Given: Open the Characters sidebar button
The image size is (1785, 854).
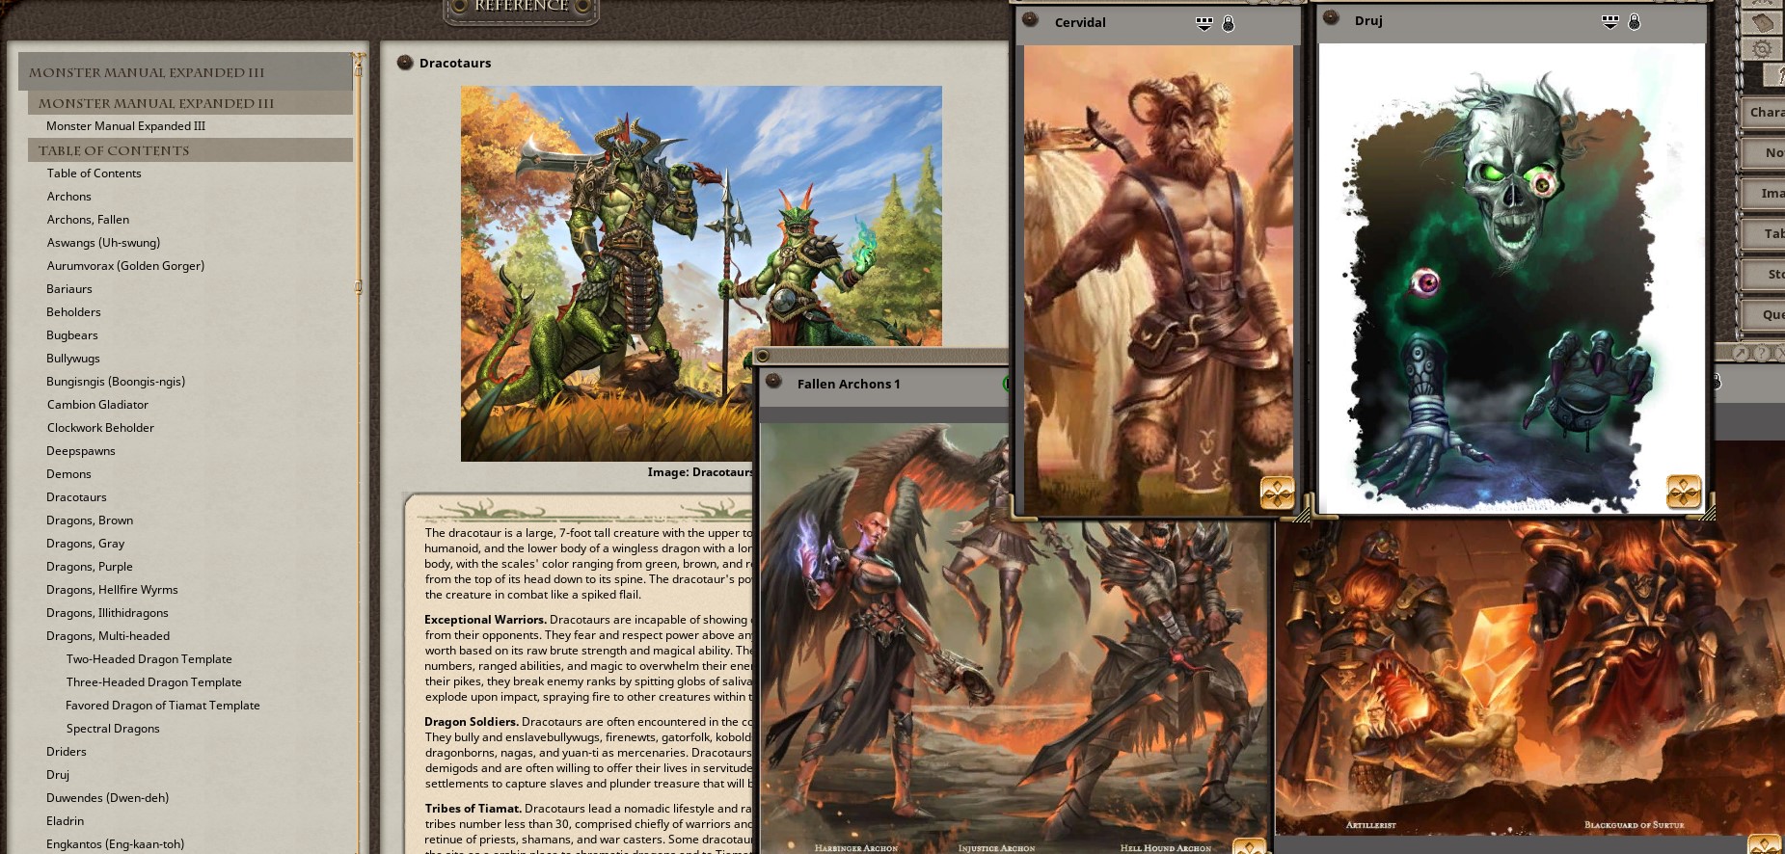Looking at the screenshot, I should click(1764, 112).
